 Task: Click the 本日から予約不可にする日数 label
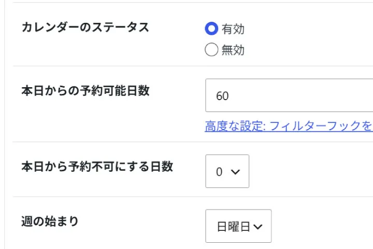point(97,167)
